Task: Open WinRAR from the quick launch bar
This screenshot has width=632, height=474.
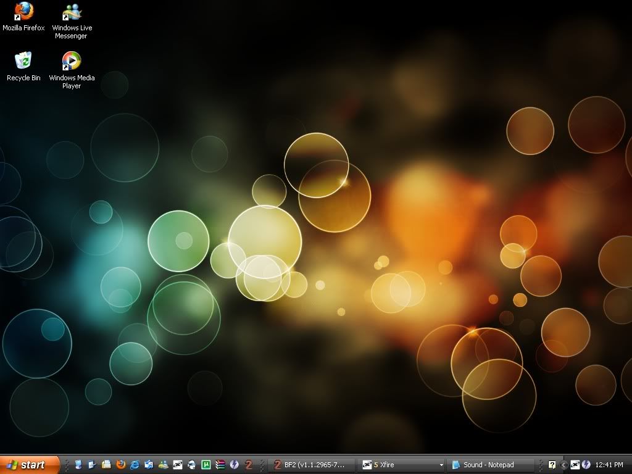Action: click(220, 465)
